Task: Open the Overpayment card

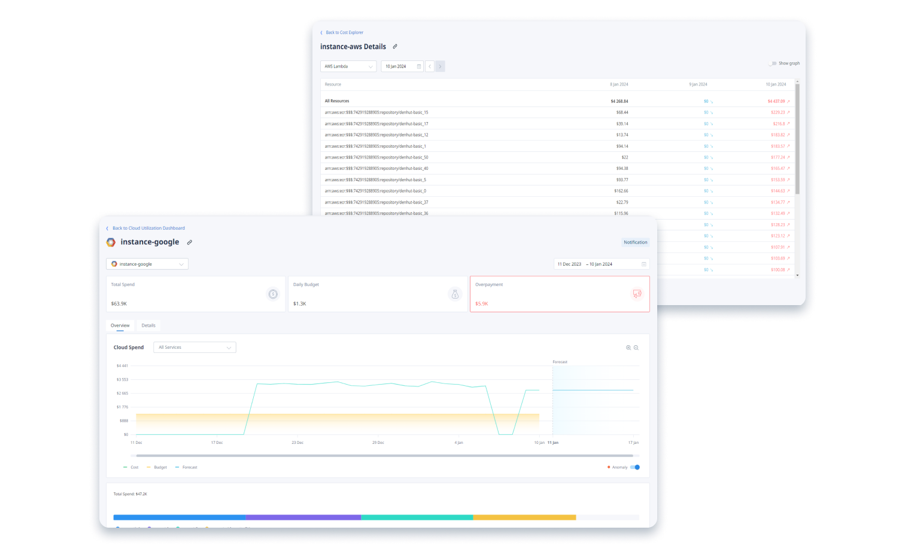Action: [560, 294]
